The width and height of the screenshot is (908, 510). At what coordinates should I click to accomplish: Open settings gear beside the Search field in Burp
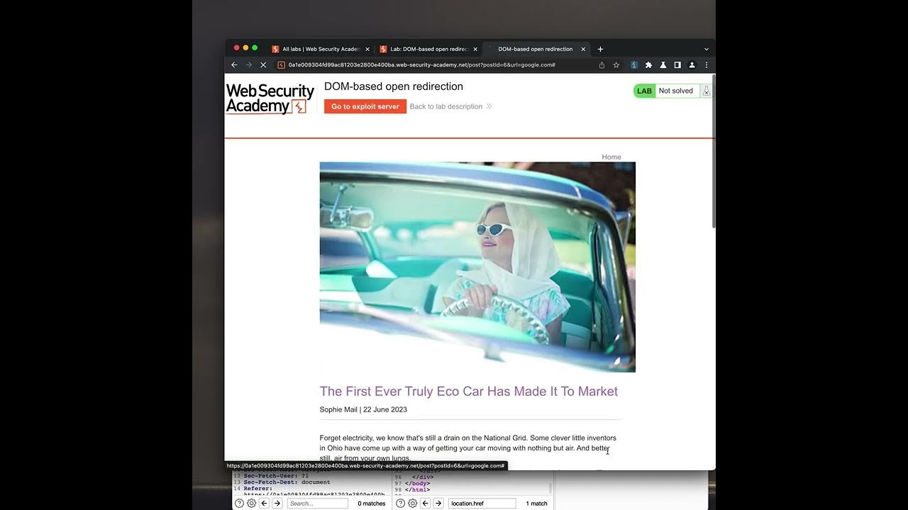point(251,503)
